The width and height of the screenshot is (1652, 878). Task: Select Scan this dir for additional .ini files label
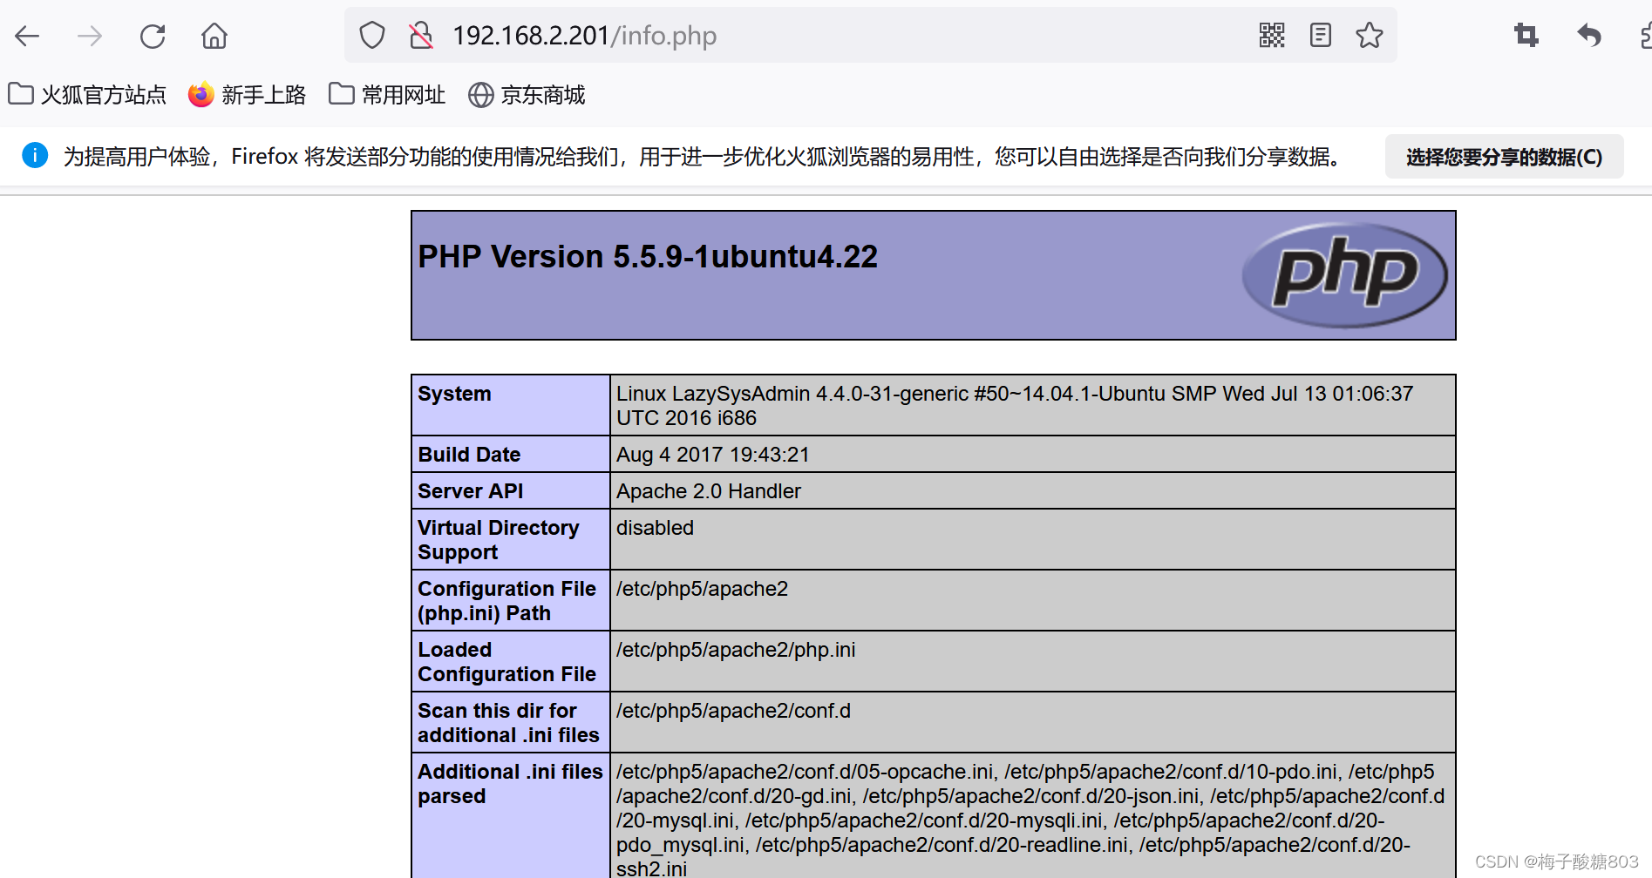(x=508, y=723)
